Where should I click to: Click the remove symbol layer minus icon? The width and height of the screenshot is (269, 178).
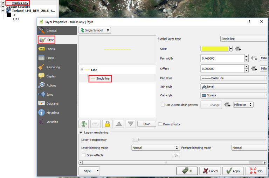95,124
